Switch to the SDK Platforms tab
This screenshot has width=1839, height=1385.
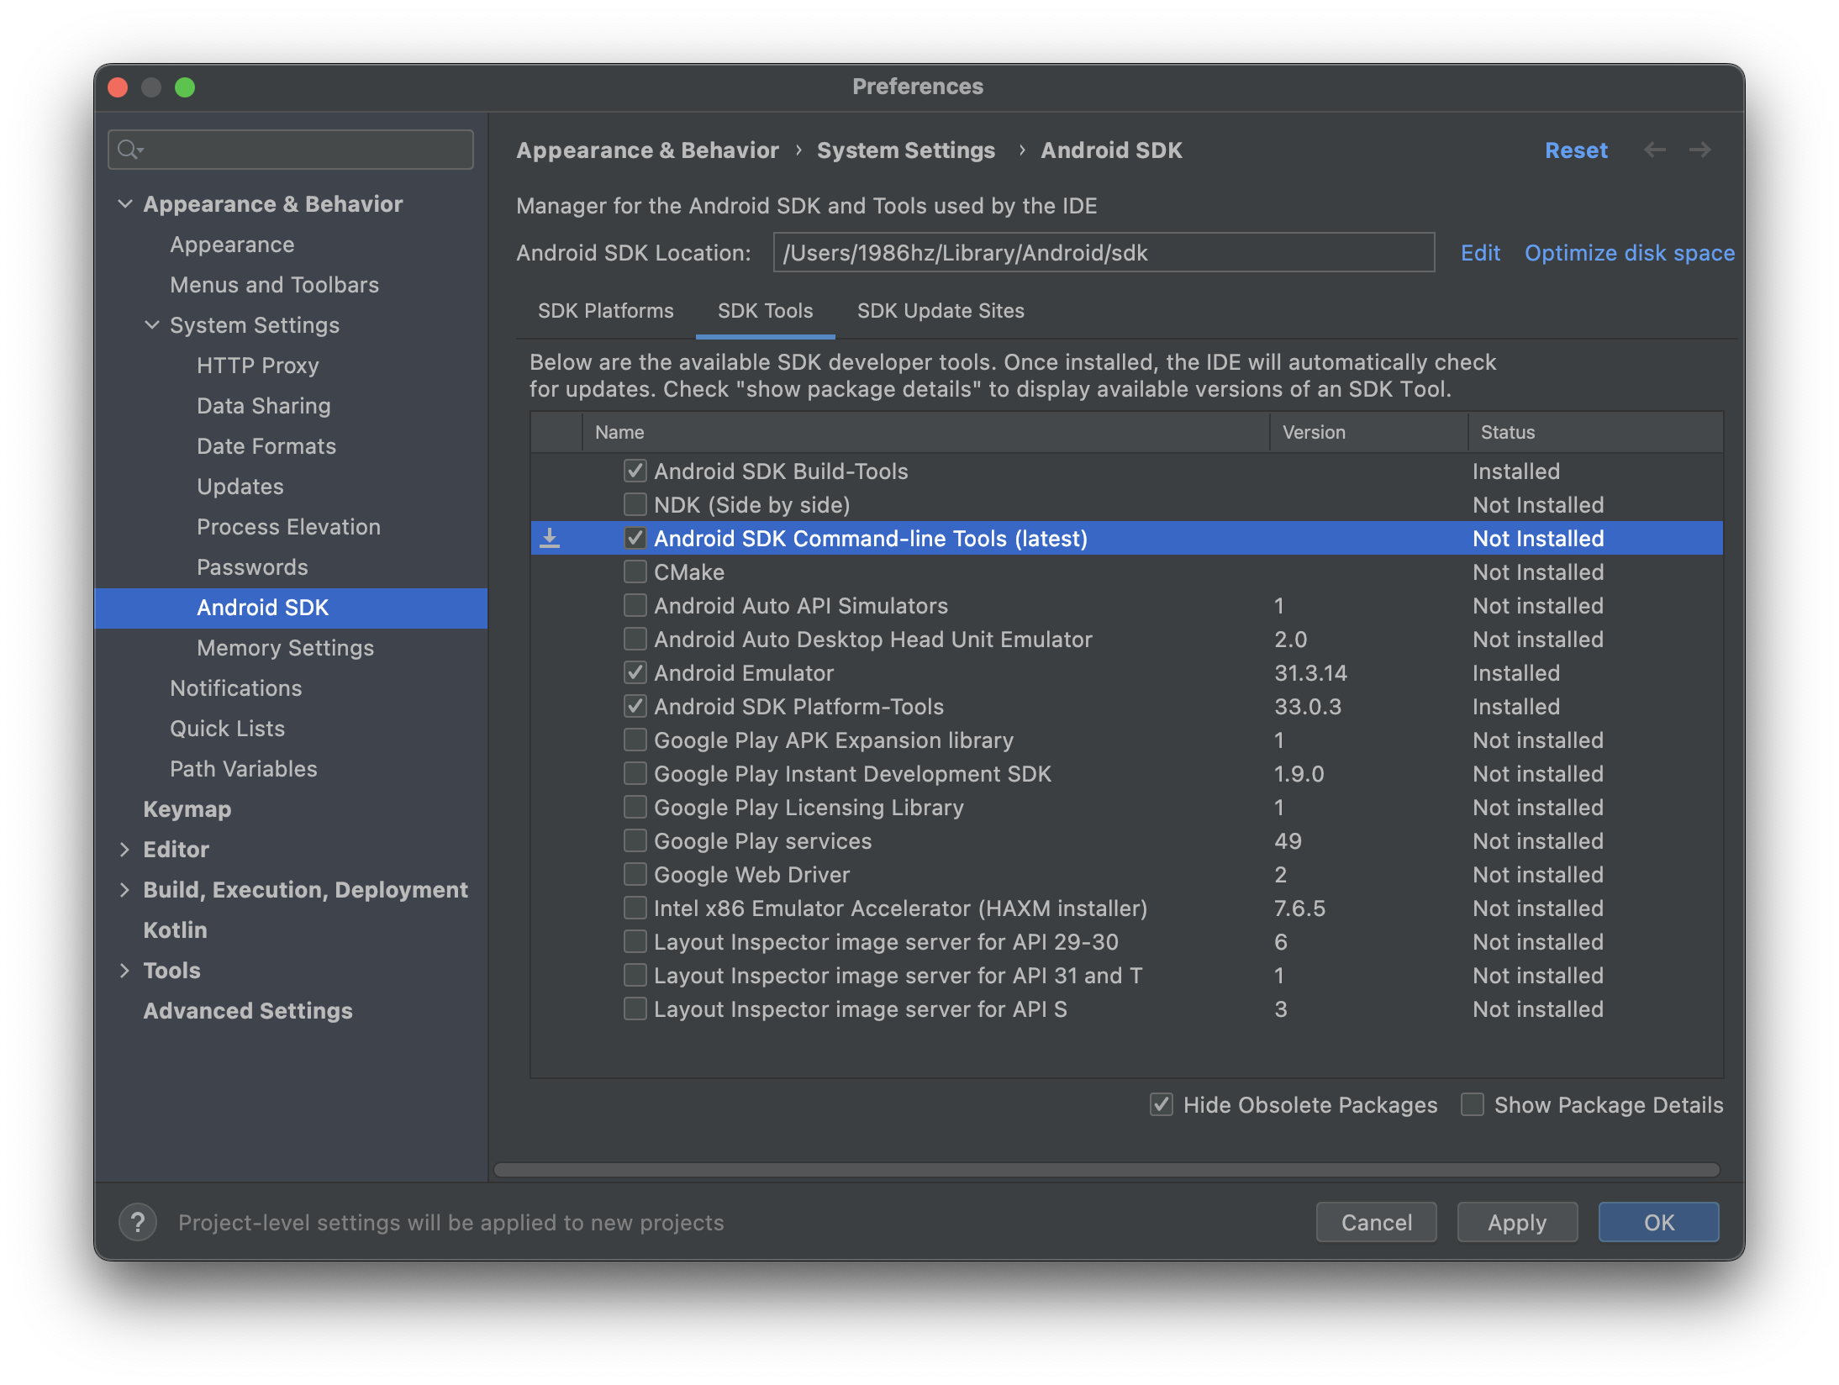click(x=605, y=311)
